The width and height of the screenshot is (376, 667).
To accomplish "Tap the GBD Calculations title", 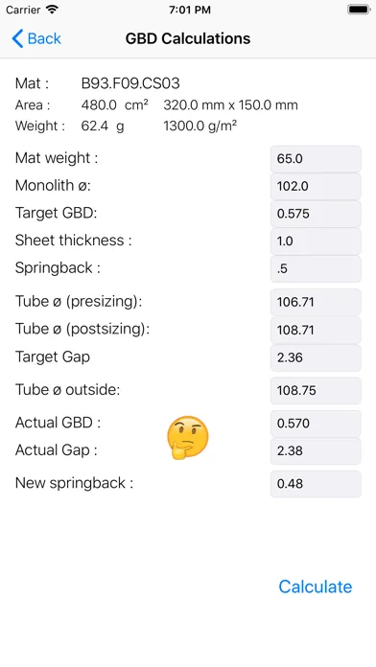I will (x=188, y=38).
